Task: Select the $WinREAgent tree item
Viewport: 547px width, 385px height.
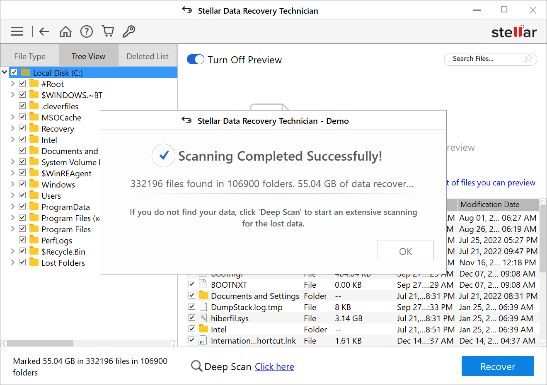Action: click(x=66, y=173)
